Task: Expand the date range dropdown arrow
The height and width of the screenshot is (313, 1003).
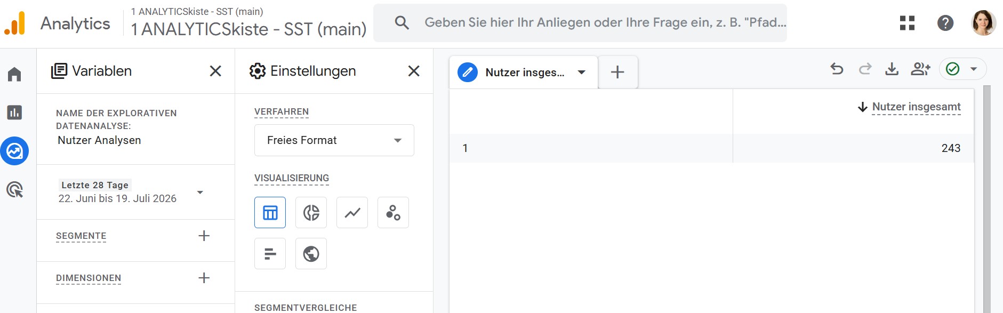Action: click(200, 192)
